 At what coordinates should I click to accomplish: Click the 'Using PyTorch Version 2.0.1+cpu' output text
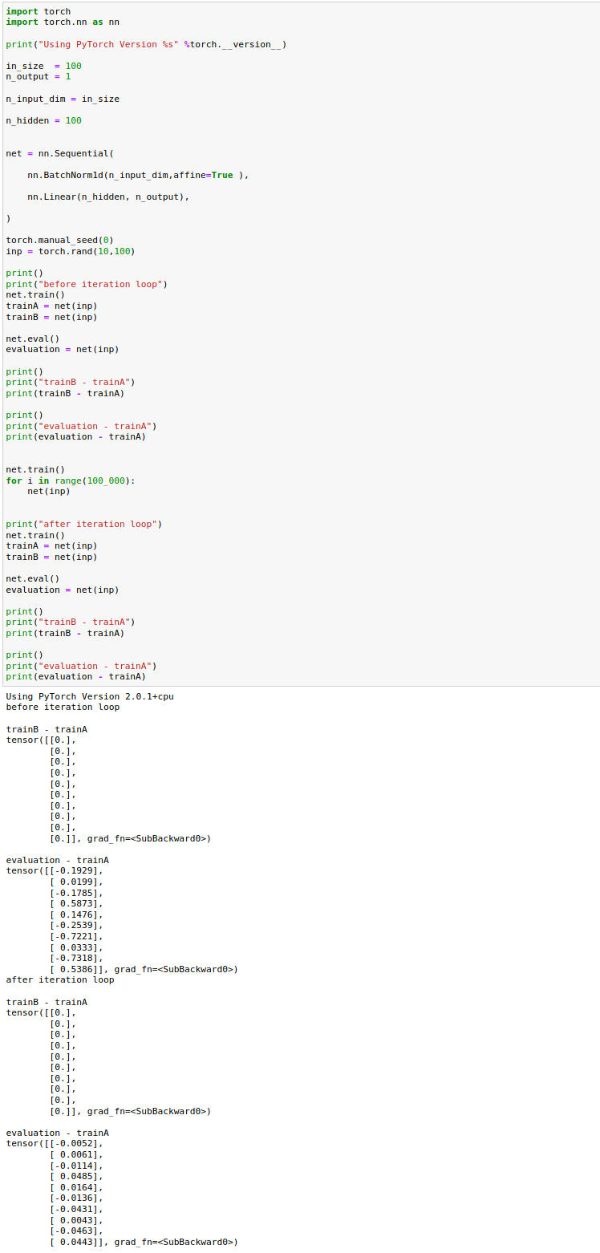[89, 696]
